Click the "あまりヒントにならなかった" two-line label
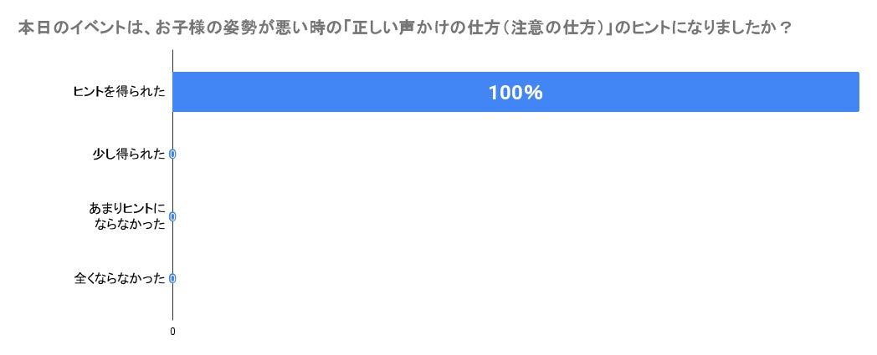 127,216
